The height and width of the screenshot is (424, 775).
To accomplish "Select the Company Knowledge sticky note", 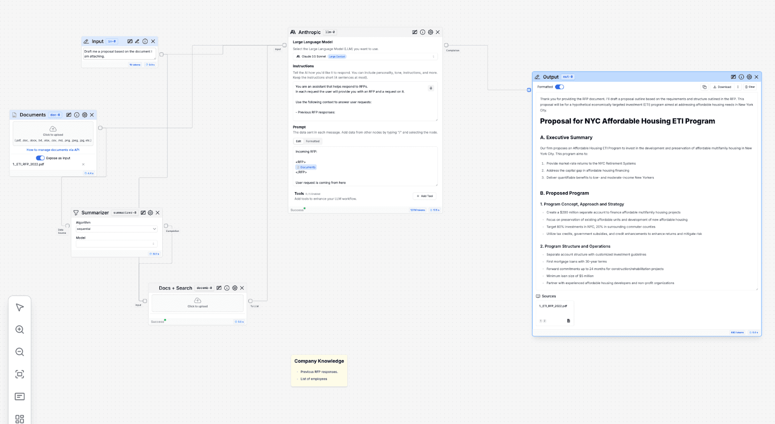I will coord(319,370).
